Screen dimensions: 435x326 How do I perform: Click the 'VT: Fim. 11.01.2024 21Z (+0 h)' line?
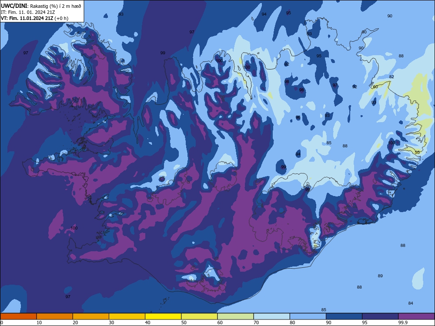pyautogui.click(x=34, y=18)
